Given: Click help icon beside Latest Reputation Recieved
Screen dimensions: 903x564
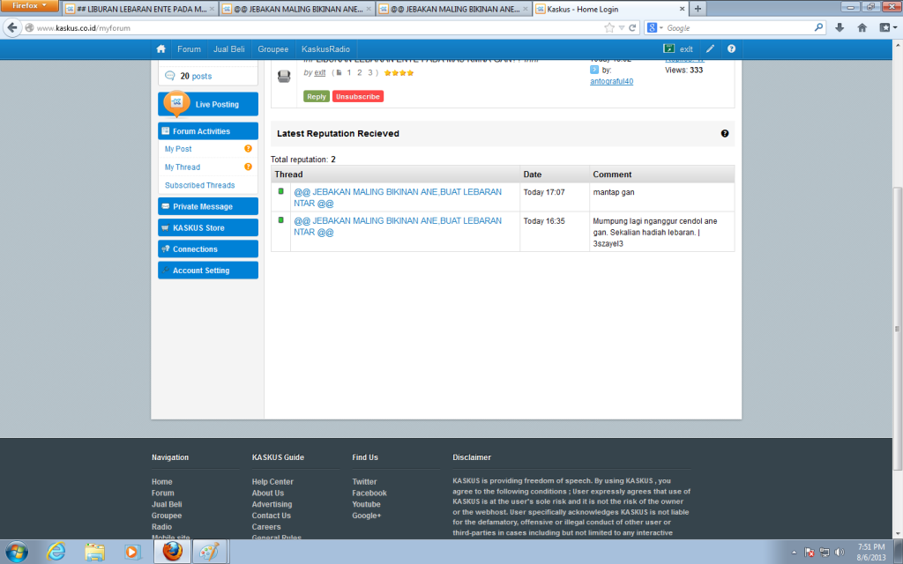Looking at the screenshot, I should [725, 134].
